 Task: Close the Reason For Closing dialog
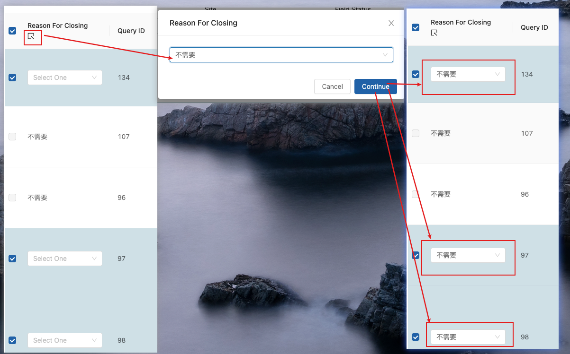(x=391, y=23)
